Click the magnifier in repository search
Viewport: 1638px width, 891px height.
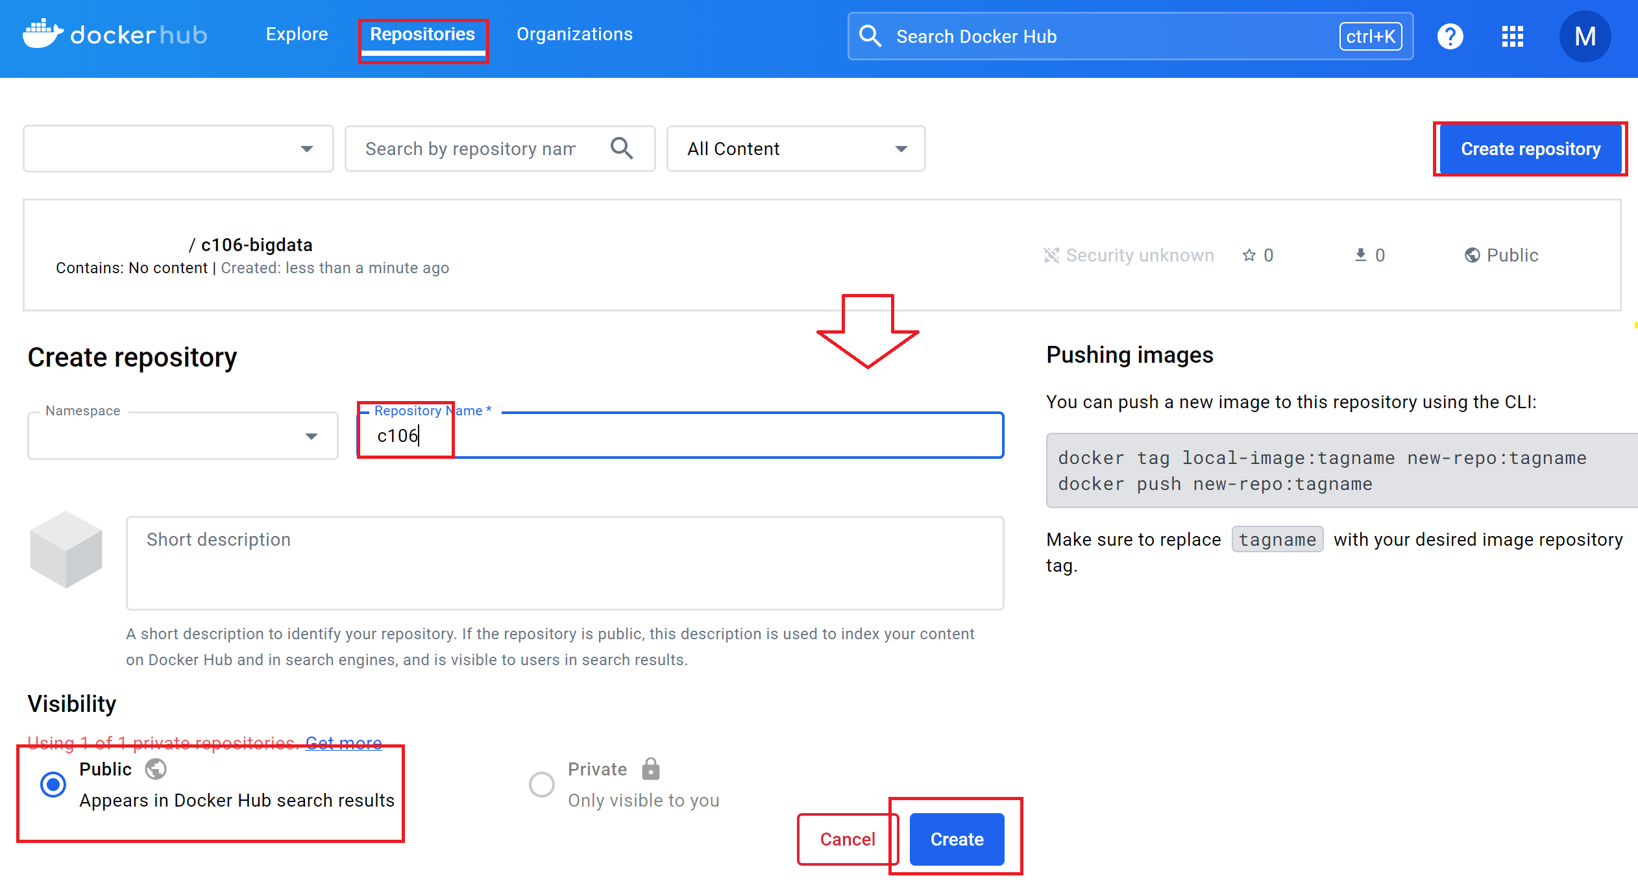tap(621, 149)
